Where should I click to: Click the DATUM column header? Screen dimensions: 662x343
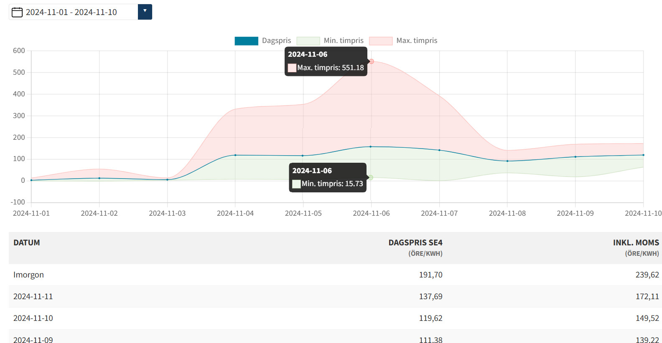27,242
